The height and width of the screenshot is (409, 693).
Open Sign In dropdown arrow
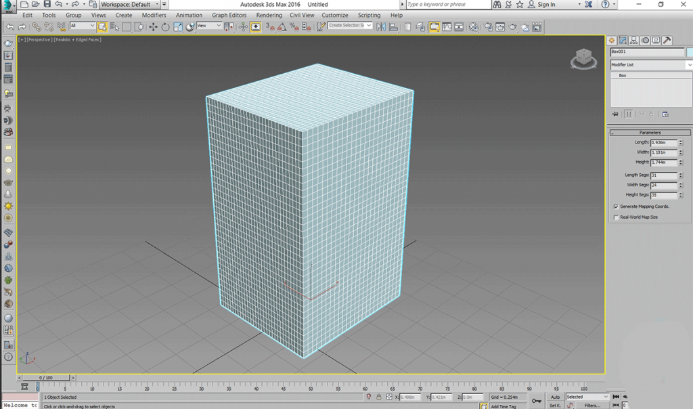[579, 5]
